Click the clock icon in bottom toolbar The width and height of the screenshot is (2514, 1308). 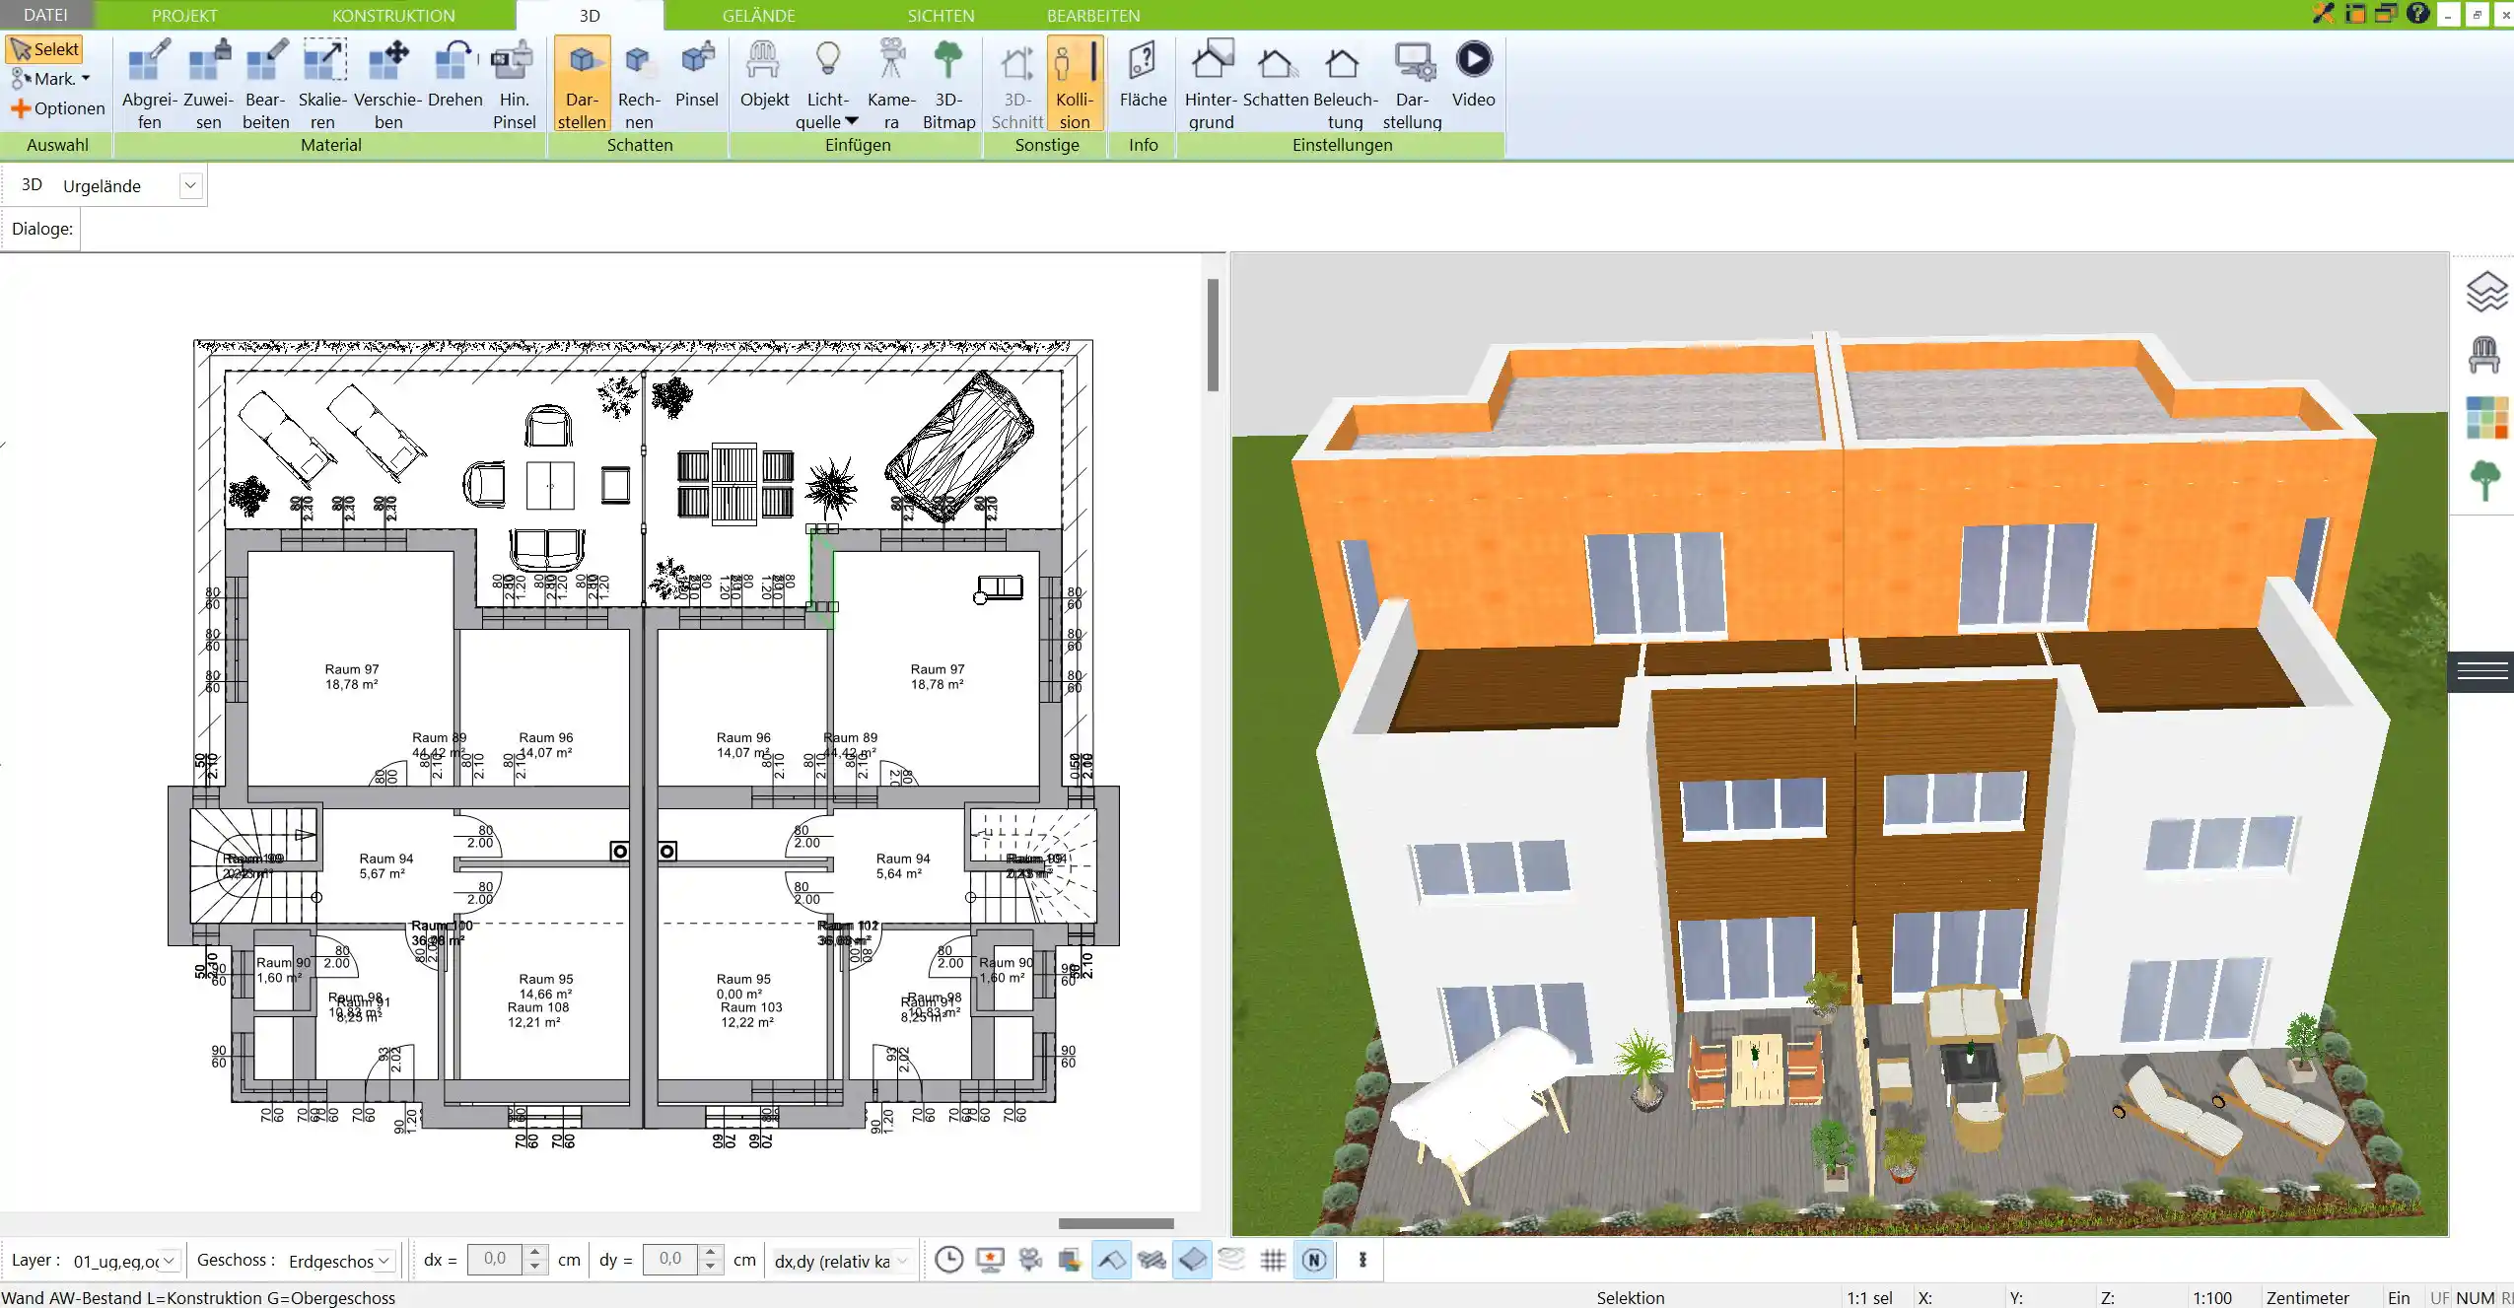click(x=949, y=1260)
